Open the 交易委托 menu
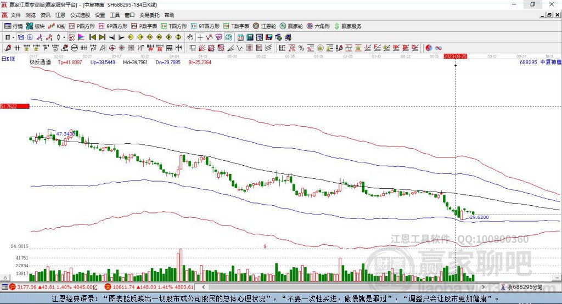The width and height of the screenshot is (562, 304). [x=149, y=15]
